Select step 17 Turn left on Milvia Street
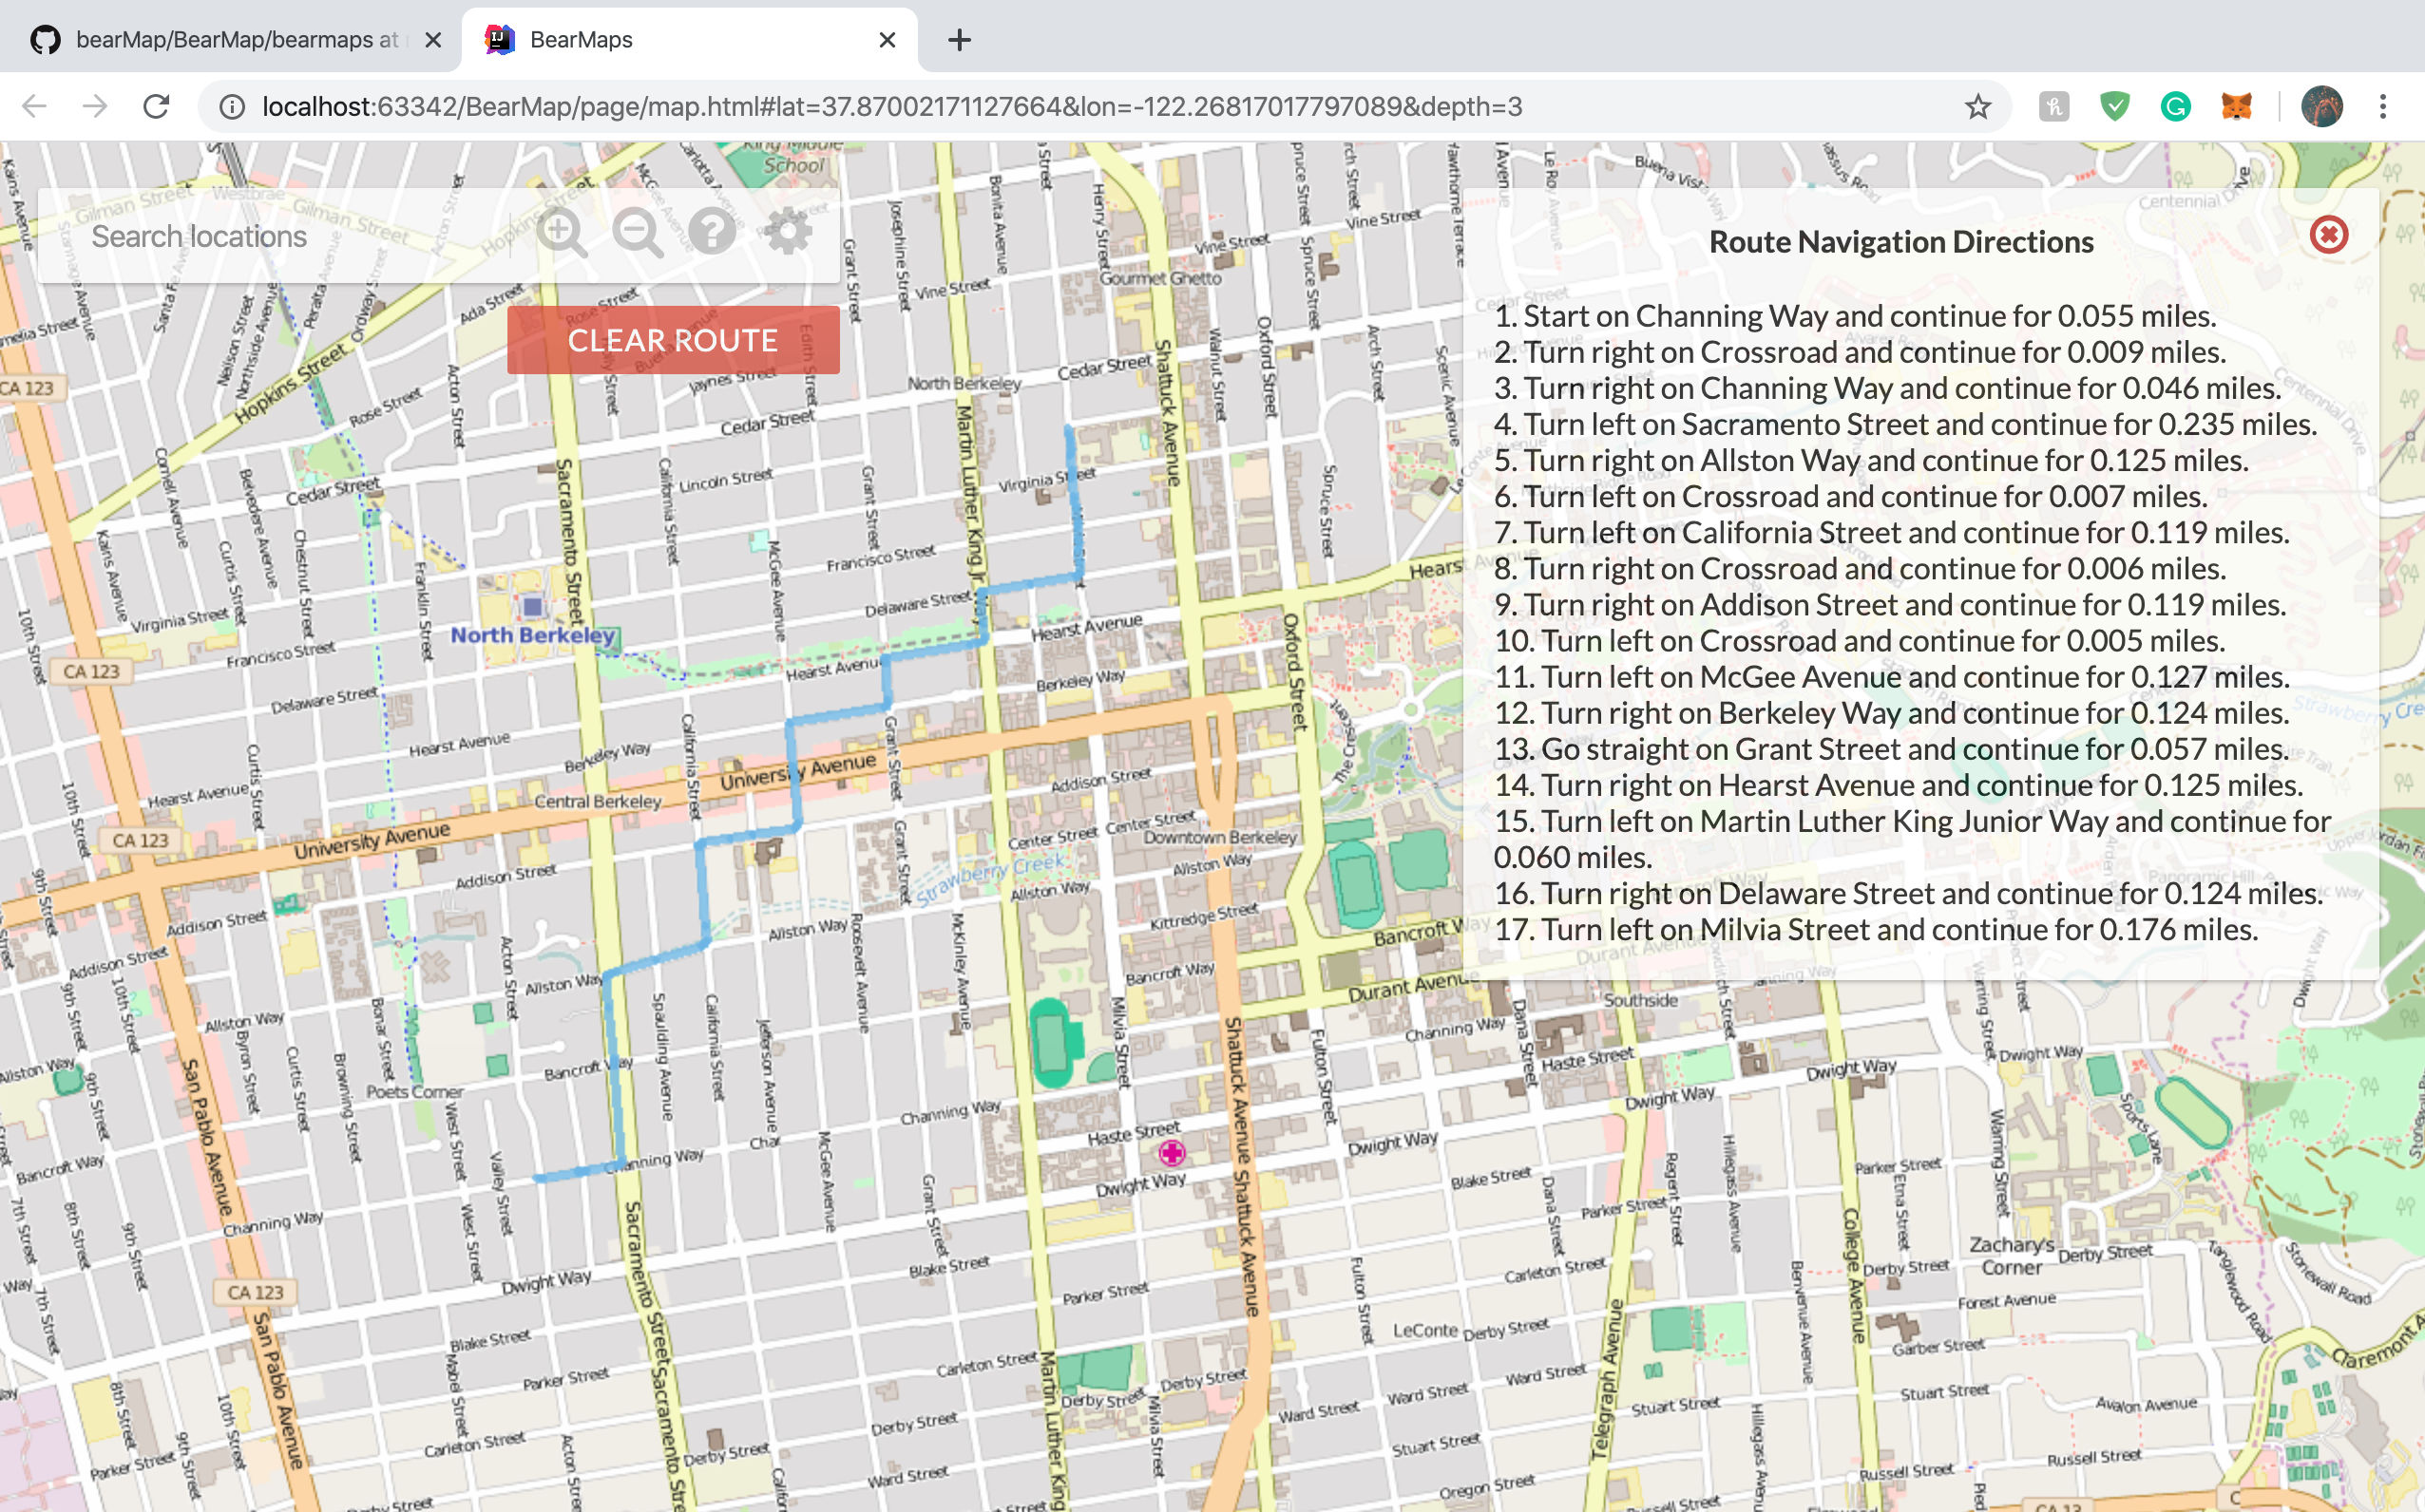 click(x=1876, y=930)
